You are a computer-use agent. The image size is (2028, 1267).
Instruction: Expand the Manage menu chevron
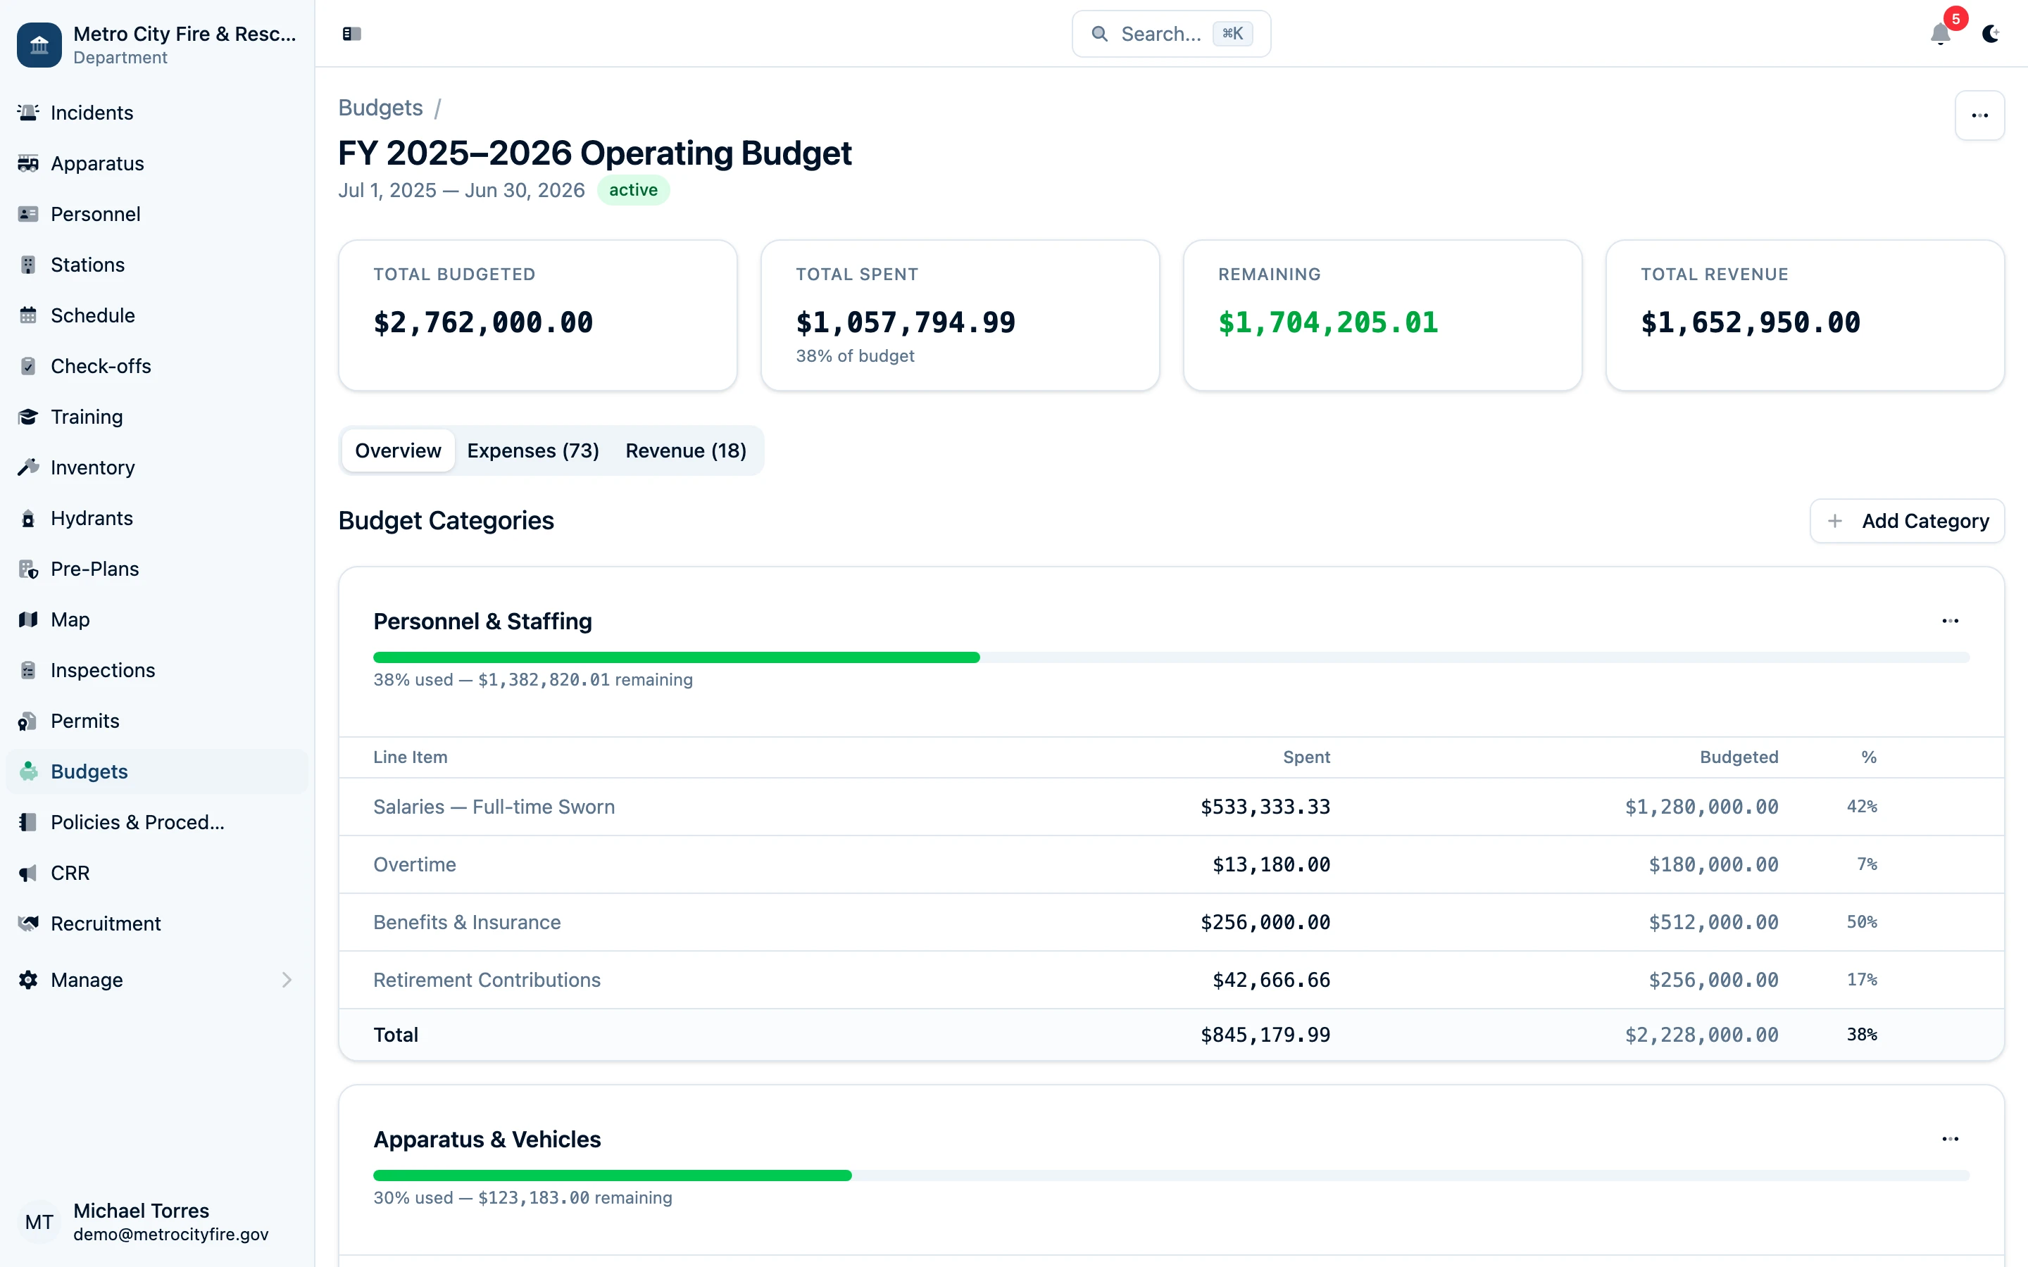tap(287, 980)
